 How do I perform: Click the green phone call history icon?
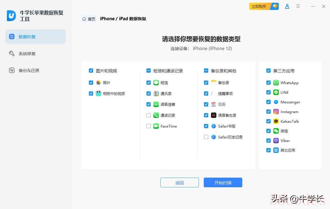point(156,115)
